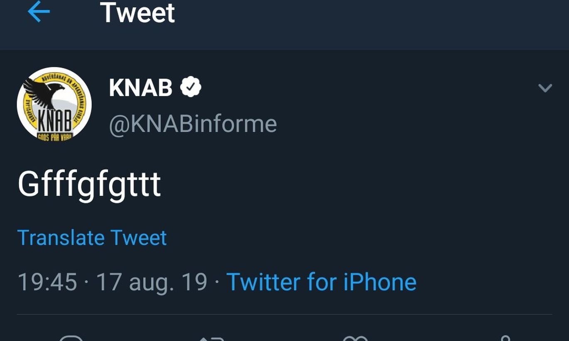Click Translate Tweet
The width and height of the screenshot is (569, 341).
(92, 238)
